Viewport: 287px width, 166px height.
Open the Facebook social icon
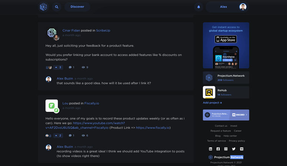218,149
